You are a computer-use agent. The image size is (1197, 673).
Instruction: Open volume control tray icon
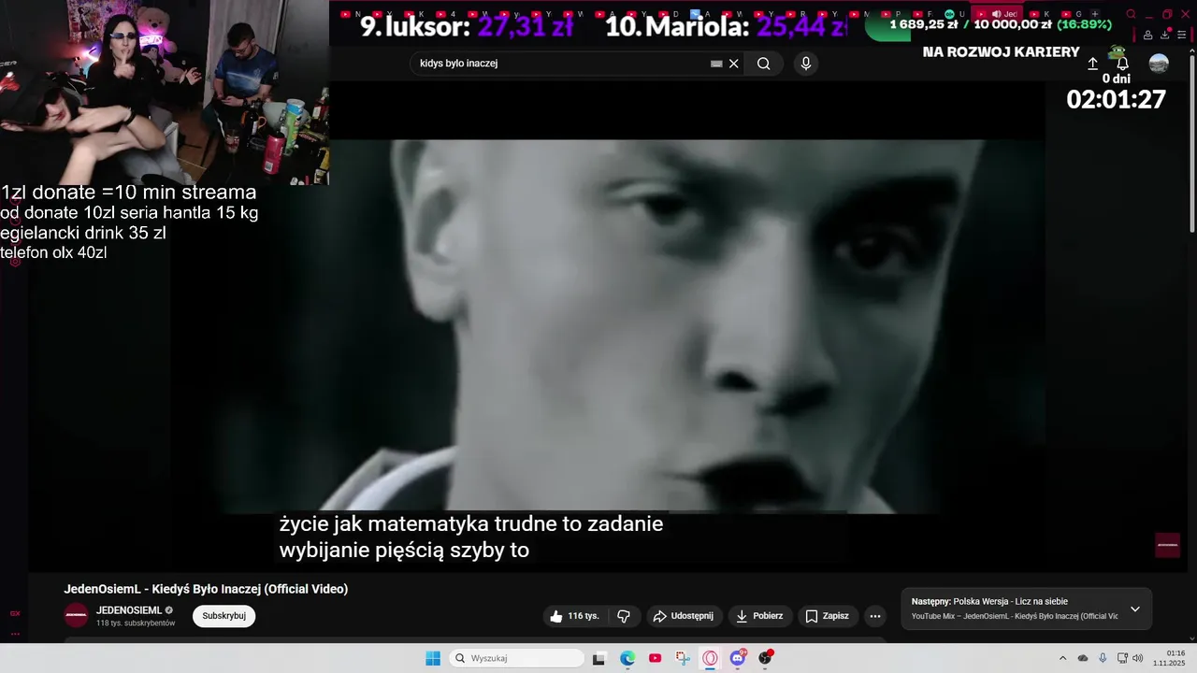1138,658
